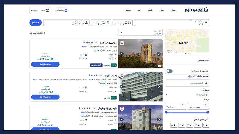Screen dimensions: 239x134
Task: Click the hotel name search field
Action: click(x=187, y=83)
